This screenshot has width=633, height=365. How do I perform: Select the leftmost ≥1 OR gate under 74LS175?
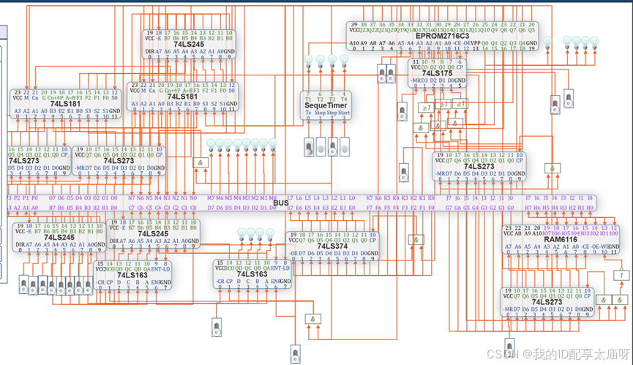point(426,108)
